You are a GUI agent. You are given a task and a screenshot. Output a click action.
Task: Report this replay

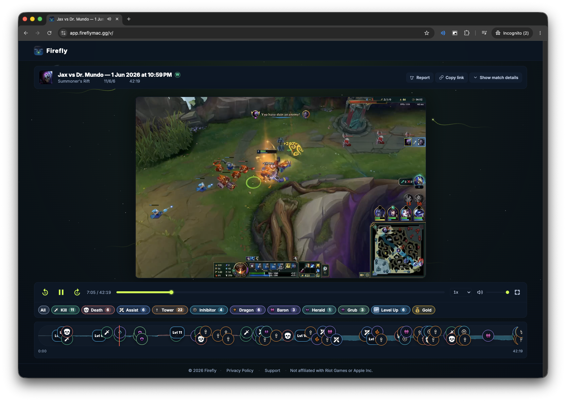(420, 78)
